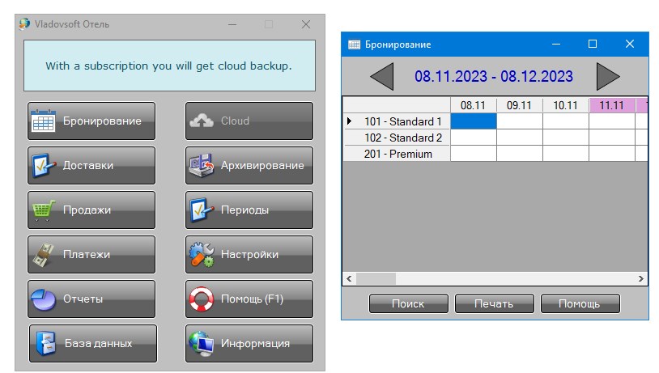
Task: Advance to next date range arrow
Action: click(x=608, y=77)
